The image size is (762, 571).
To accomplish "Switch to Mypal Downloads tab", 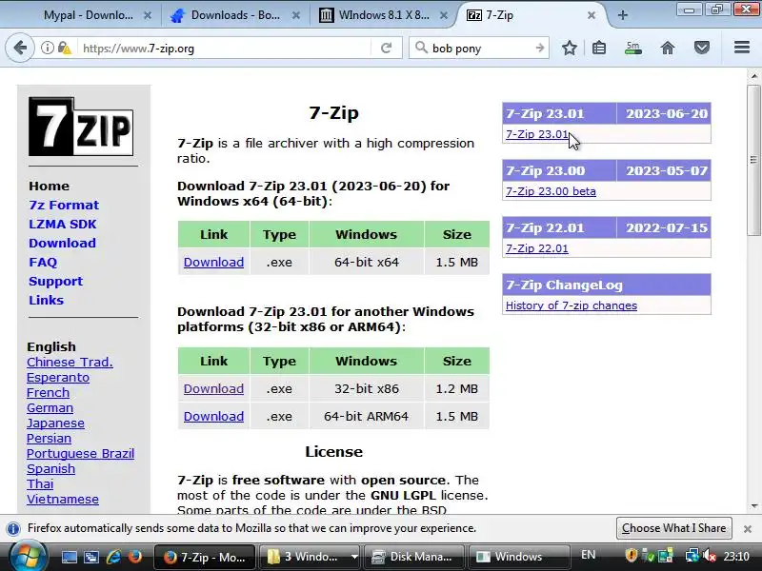I will tap(89, 15).
